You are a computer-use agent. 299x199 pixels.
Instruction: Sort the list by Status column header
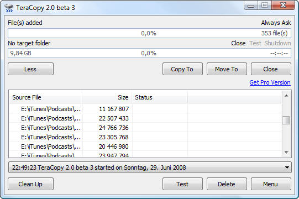pyautogui.click(x=159, y=97)
